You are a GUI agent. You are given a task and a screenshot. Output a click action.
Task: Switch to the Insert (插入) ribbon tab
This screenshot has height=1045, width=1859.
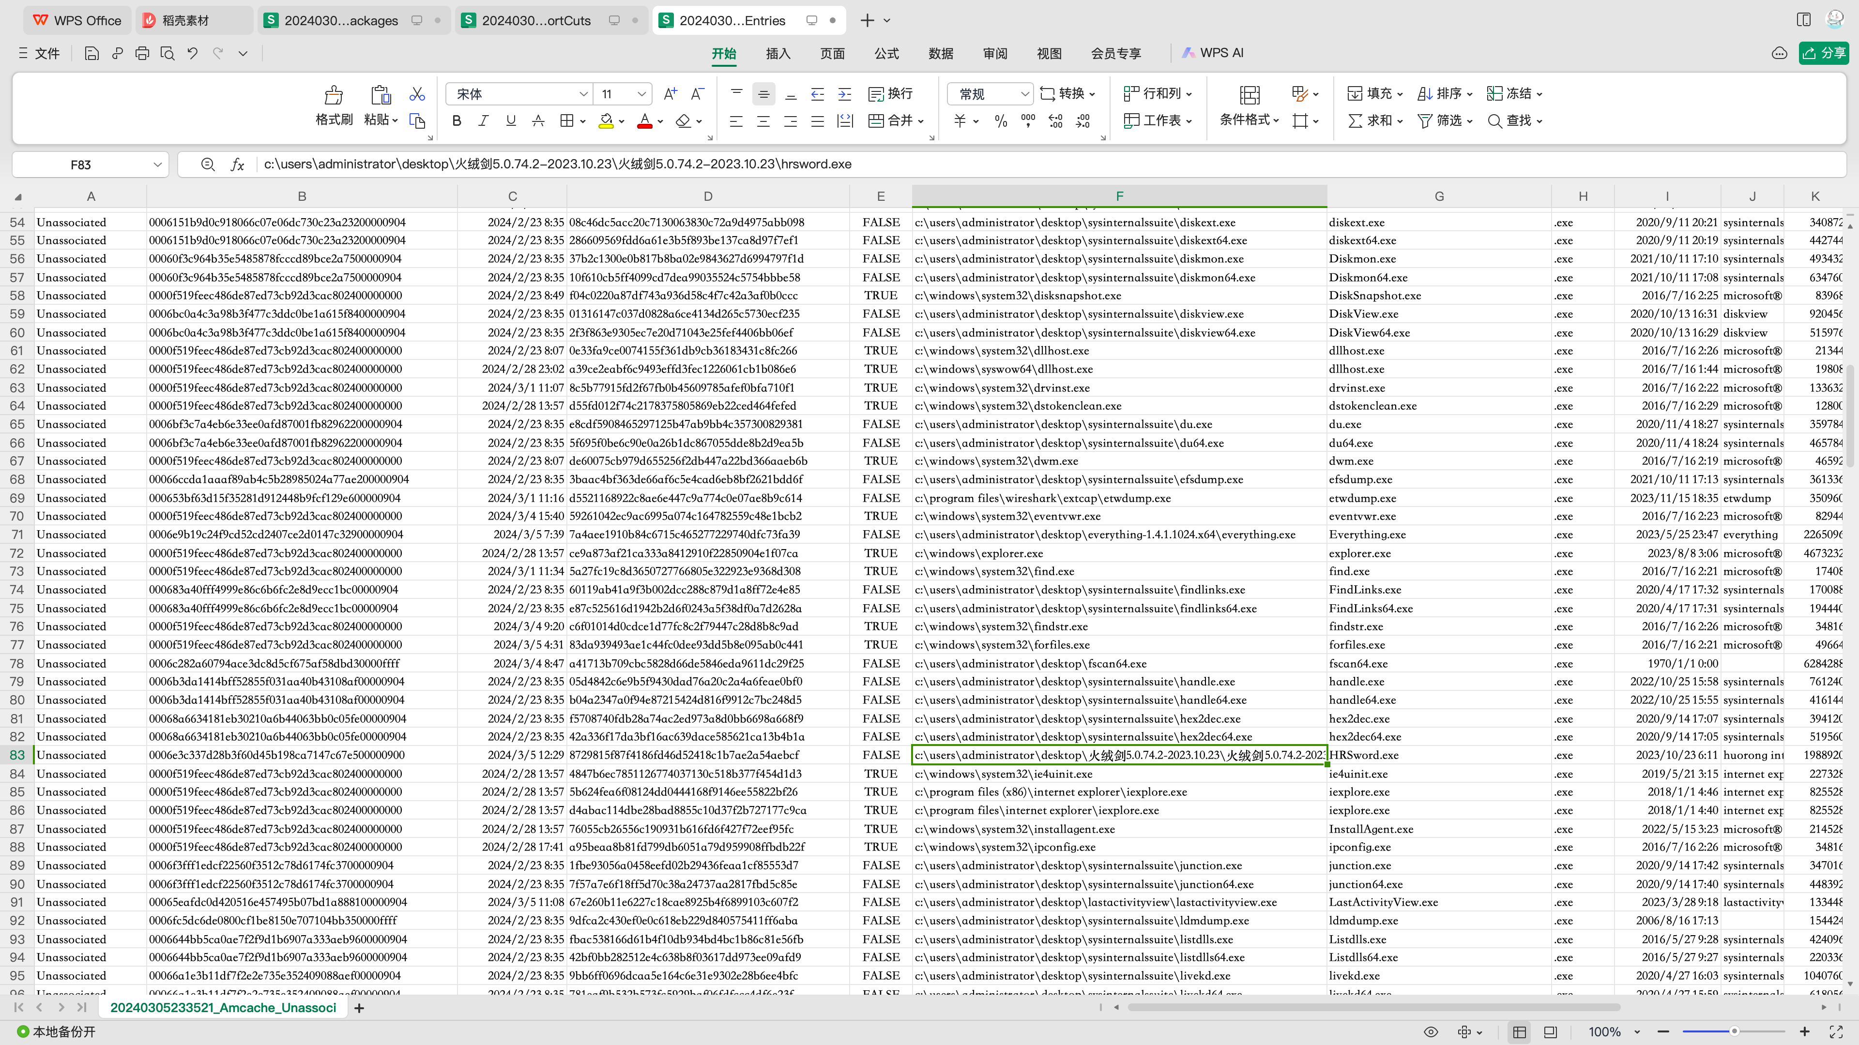(778, 53)
